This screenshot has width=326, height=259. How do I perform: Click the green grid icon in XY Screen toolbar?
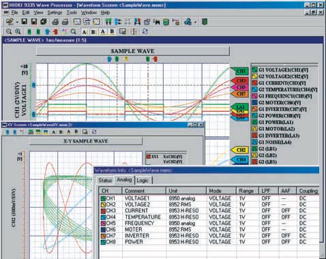tap(31, 132)
